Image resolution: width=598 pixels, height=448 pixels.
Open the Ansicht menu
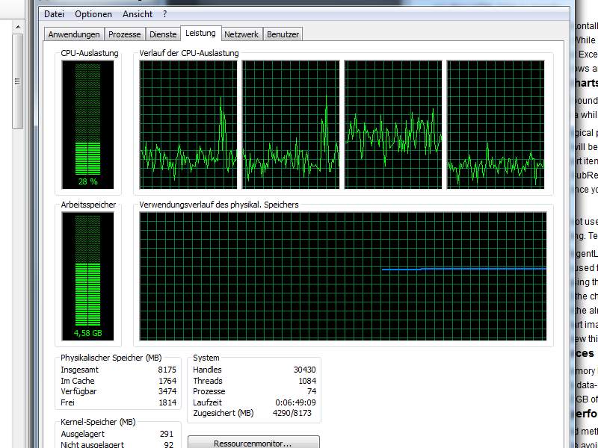pyautogui.click(x=138, y=14)
